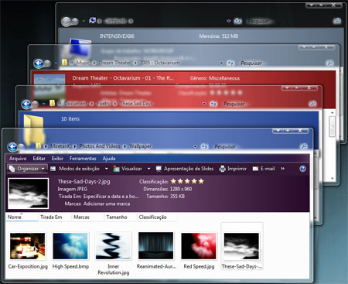Image resolution: width=348 pixels, height=284 pixels.
Task: Send file with the E-mail button
Action: (264, 169)
